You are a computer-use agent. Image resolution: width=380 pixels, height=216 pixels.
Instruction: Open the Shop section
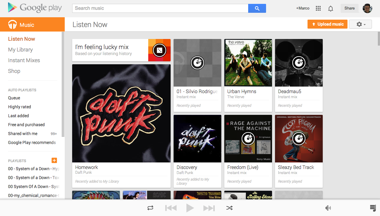(x=14, y=71)
